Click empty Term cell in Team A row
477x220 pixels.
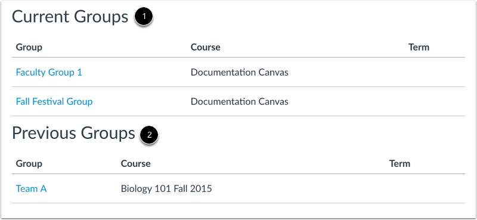[x=425, y=188]
